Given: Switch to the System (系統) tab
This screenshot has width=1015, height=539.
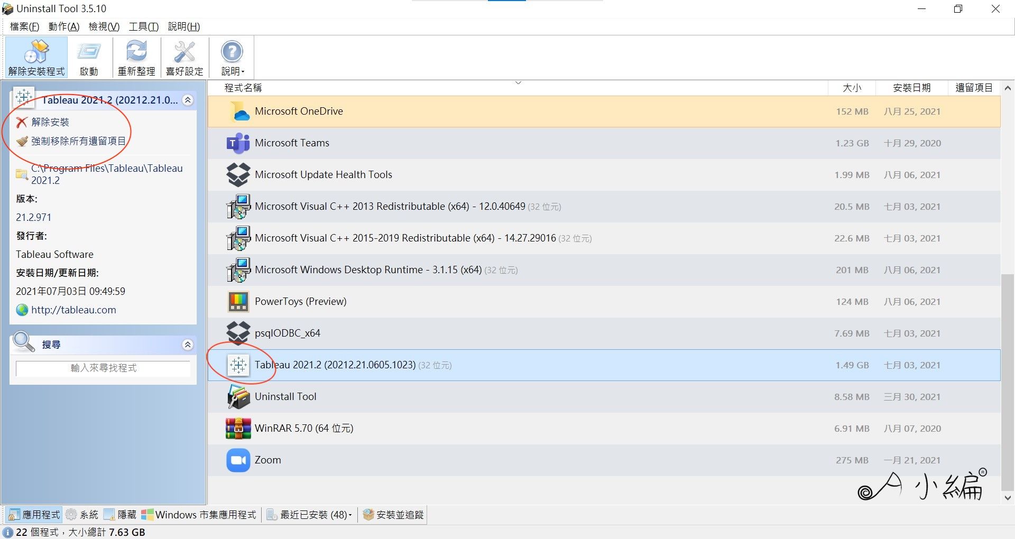Looking at the screenshot, I should (82, 515).
